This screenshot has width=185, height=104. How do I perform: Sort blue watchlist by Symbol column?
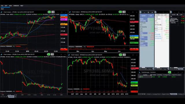[x=144, y=16]
